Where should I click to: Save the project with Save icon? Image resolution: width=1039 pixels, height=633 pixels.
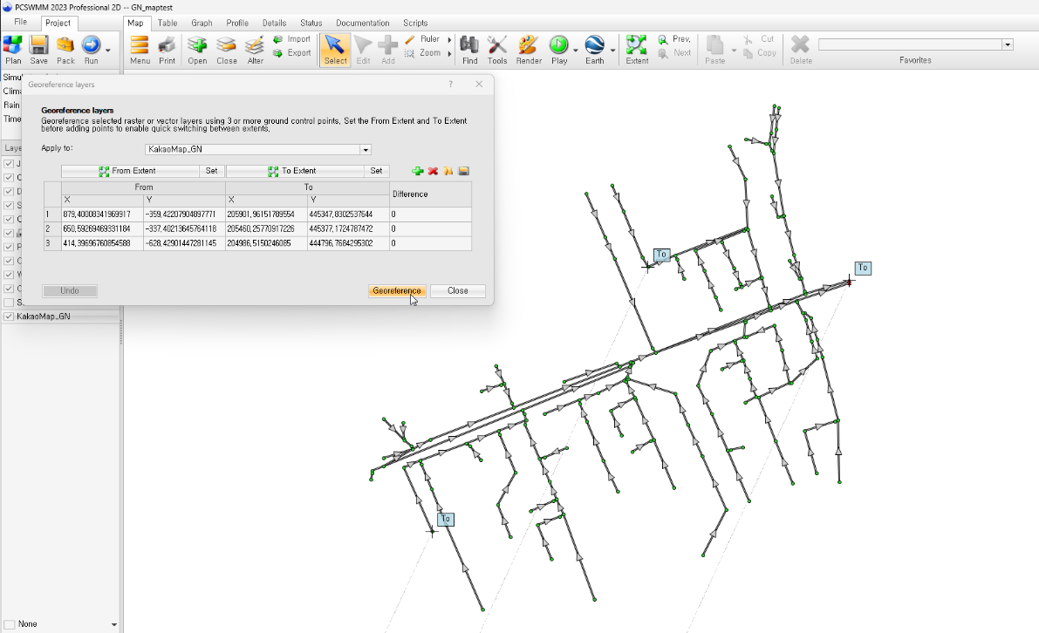click(x=38, y=50)
